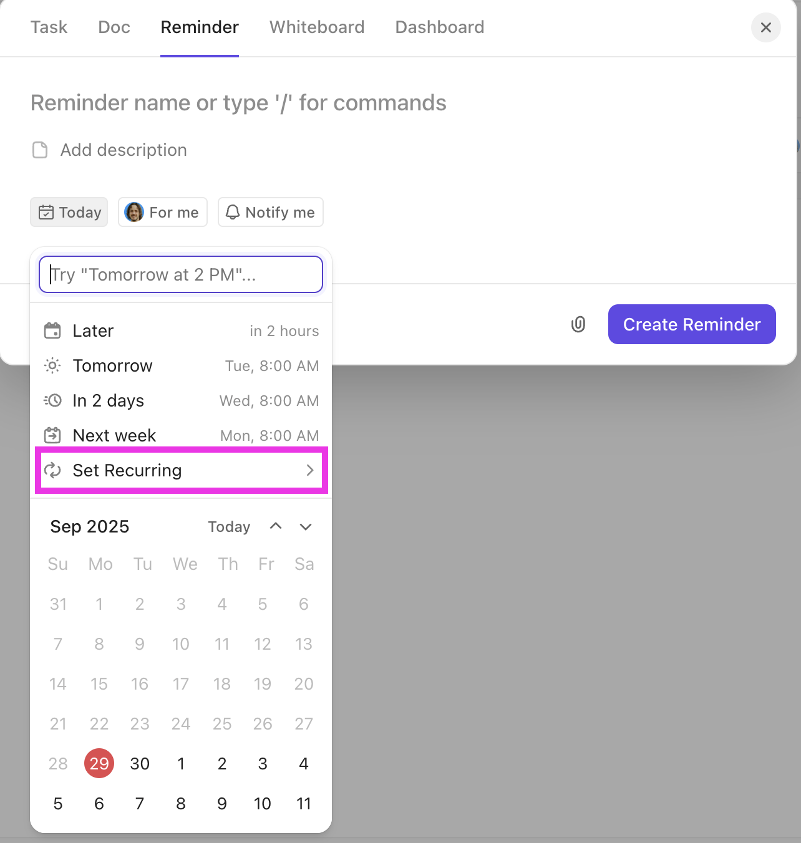Focus the Try Tomorrow at 2 PM field
Viewport: 801px width, 843px height.
(x=180, y=274)
